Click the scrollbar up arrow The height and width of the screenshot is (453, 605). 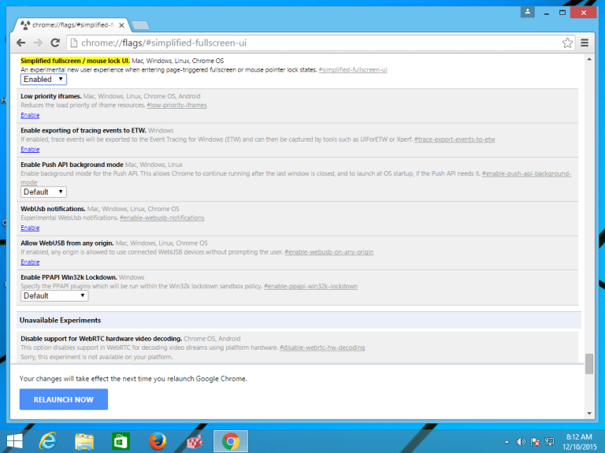[x=588, y=59]
